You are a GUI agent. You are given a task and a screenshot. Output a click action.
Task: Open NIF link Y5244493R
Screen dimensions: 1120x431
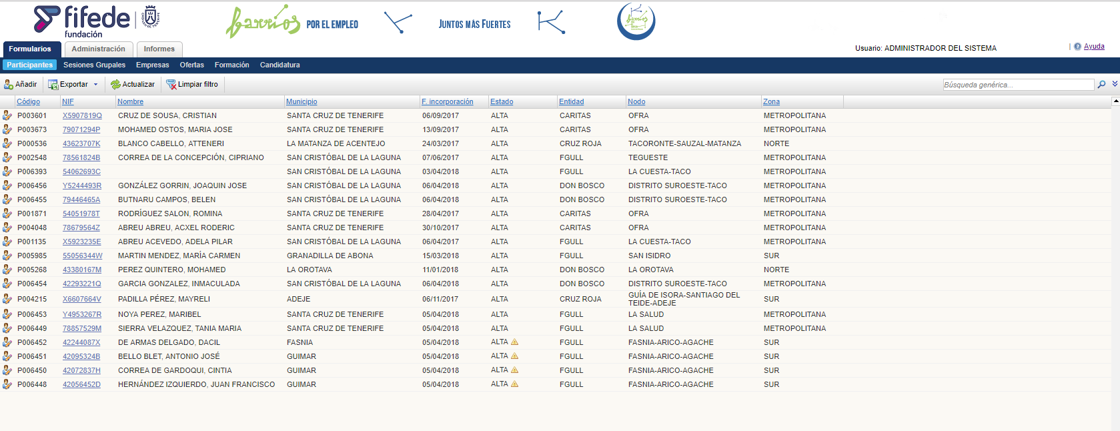pos(82,185)
